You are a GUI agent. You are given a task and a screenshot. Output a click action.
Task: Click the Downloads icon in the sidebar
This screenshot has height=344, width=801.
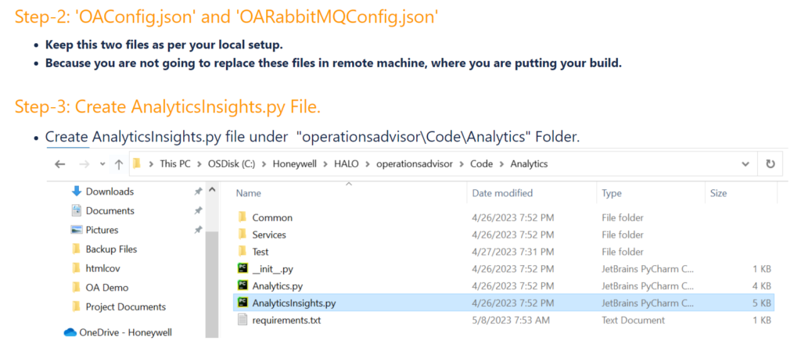click(x=77, y=192)
